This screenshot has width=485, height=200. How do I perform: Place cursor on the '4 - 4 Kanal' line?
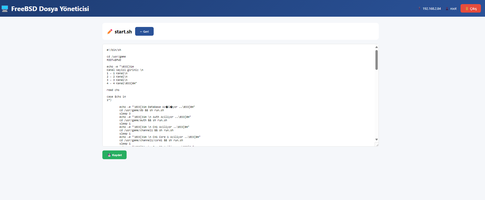tap(122, 83)
